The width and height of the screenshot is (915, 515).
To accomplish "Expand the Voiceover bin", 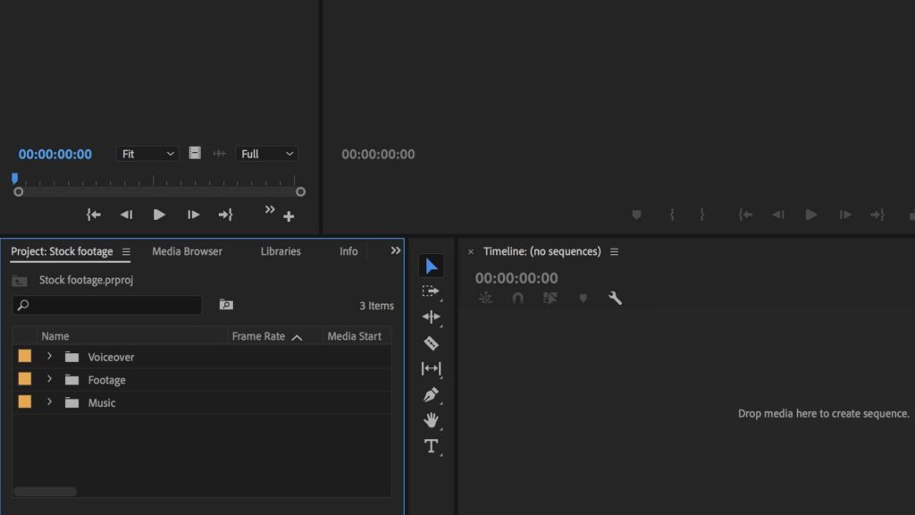I will (x=49, y=357).
